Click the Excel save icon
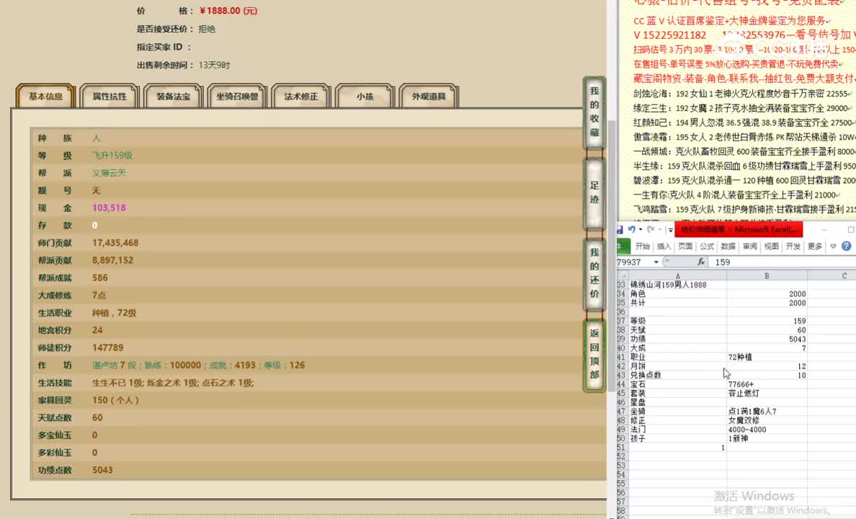This screenshot has height=519, width=856. [x=620, y=229]
